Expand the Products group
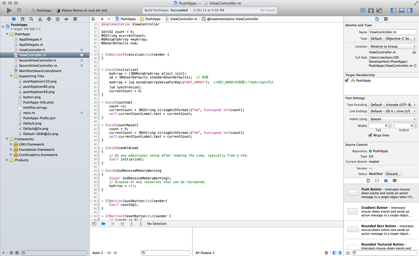The width and height of the screenshot is (419, 256). (7, 160)
